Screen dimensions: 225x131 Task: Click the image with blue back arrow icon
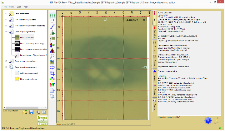(52, 62)
